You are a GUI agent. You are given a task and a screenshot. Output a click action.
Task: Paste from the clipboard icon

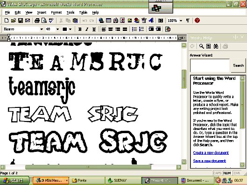(75, 21)
